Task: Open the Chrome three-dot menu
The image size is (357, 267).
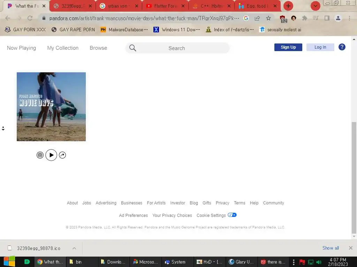Action: click(x=349, y=18)
